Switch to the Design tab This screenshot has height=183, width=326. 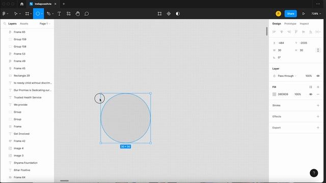coord(277,24)
